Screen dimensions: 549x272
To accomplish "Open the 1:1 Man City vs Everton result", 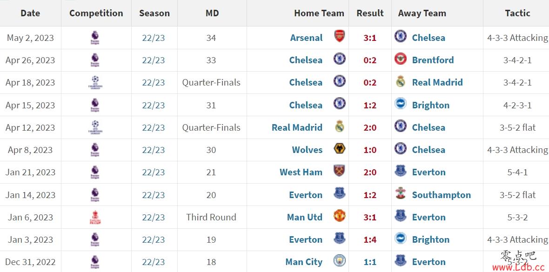I will pos(370,262).
